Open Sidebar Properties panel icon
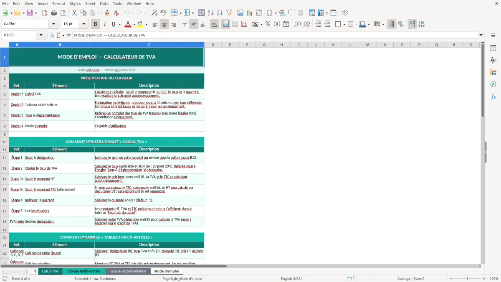 click(493, 48)
